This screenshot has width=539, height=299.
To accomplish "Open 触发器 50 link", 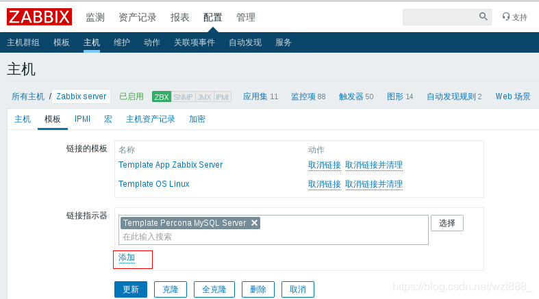I will [x=356, y=96].
